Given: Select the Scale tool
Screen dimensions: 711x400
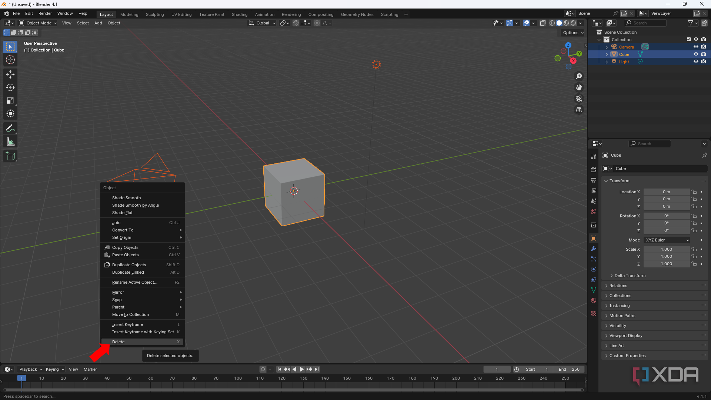Looking at the screenshot, I should point(10,100).
